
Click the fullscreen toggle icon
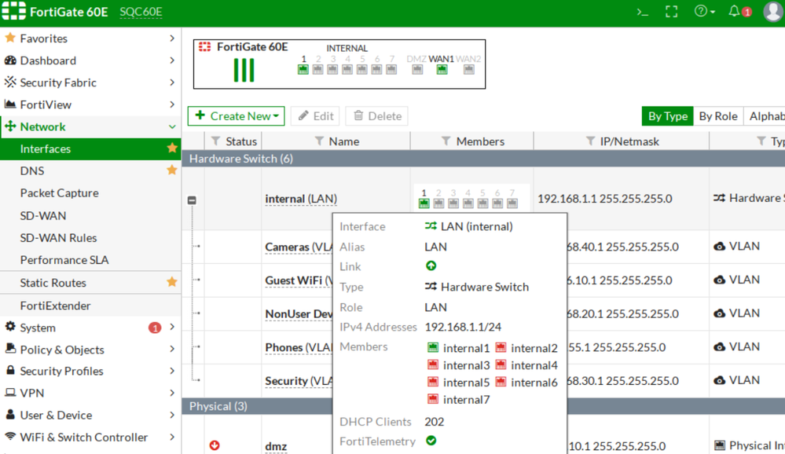(x=671, y=12)
